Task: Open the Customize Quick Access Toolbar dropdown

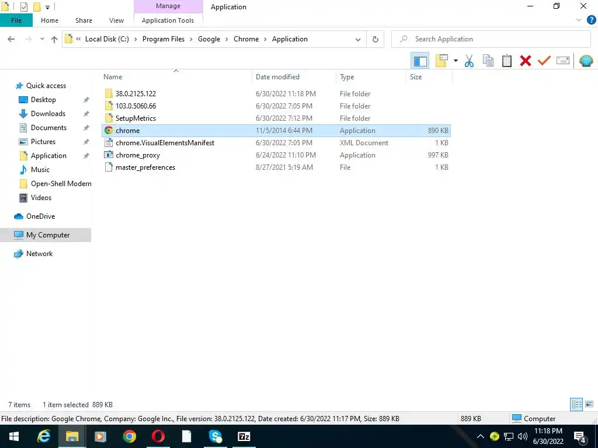Action: click(x=48, y=7)
